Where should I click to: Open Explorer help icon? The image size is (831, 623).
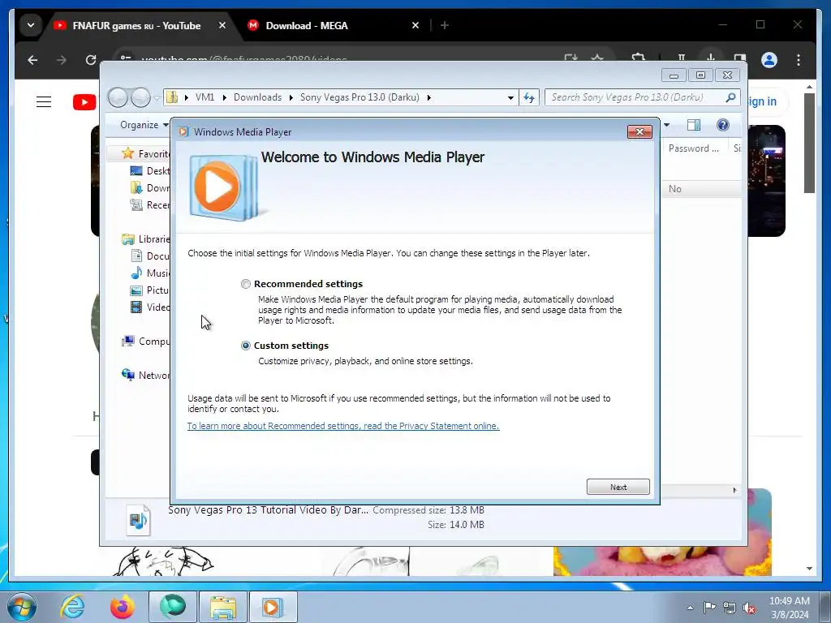pos(723,125)
